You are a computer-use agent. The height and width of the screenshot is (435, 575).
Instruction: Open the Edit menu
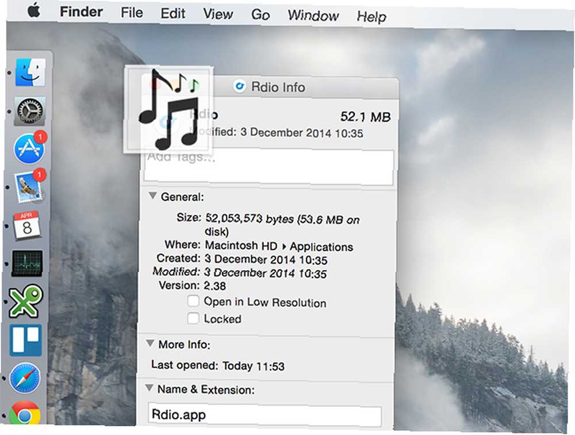tap(172, 13)
